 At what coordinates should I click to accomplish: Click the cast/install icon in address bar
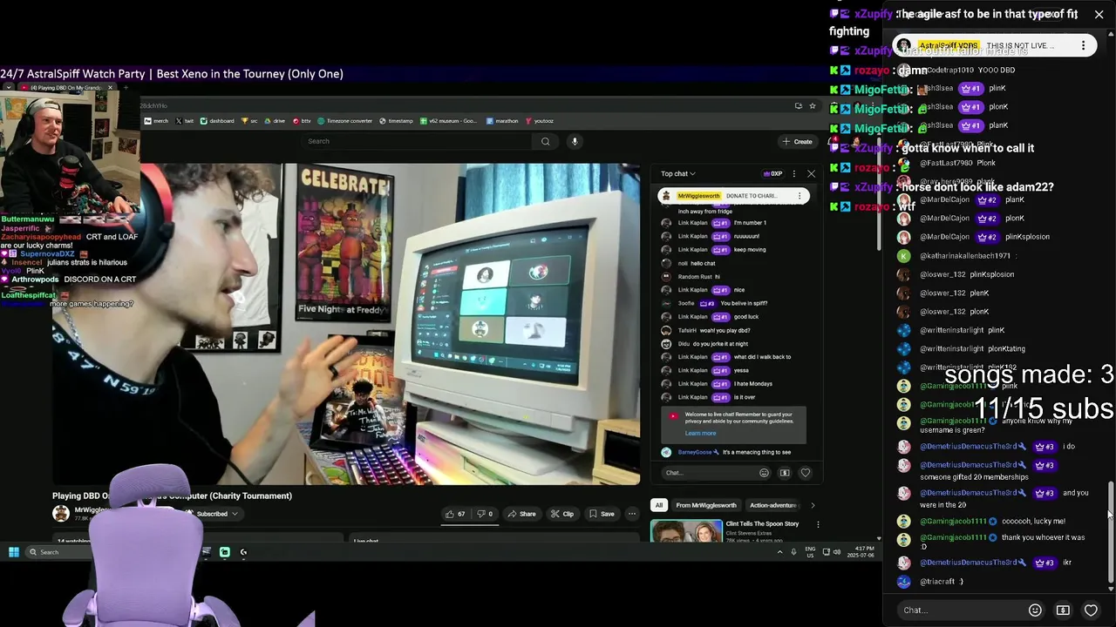click(798, 105)
